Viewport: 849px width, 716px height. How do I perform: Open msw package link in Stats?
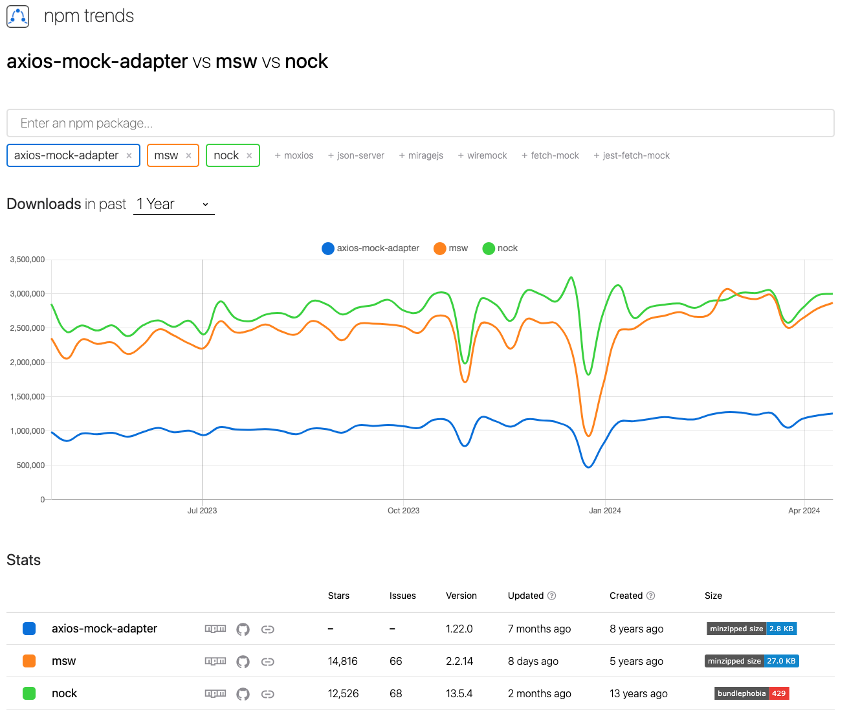tap(63, 661)
